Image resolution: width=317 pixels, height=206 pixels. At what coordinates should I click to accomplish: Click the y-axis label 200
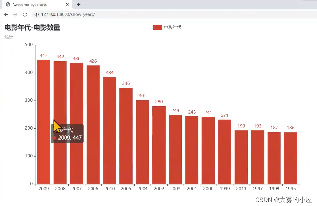click(29, 128)
